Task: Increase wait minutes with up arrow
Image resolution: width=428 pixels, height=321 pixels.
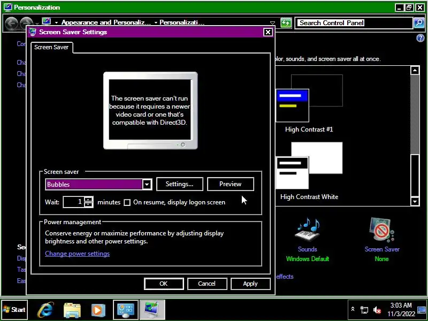Action: coord(88,199)
